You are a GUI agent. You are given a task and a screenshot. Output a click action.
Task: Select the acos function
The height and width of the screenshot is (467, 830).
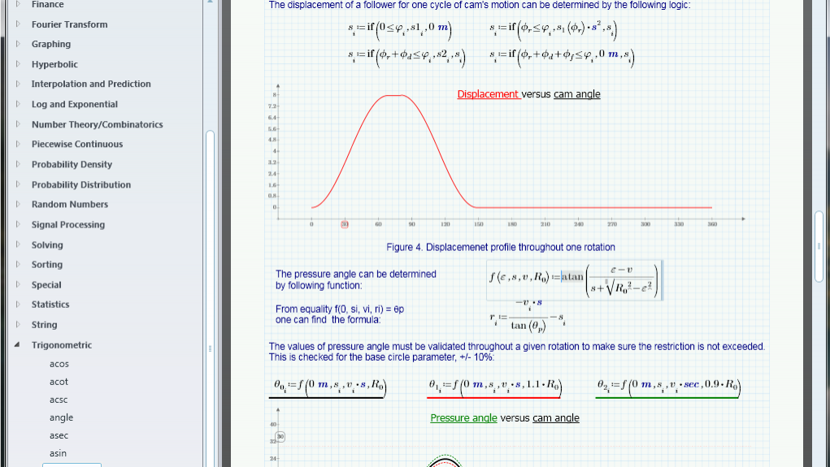(59, 364)
